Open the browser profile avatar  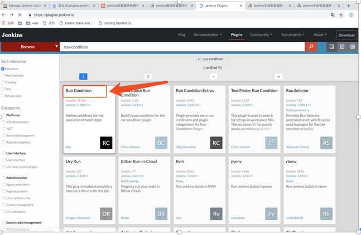(351, 15)
